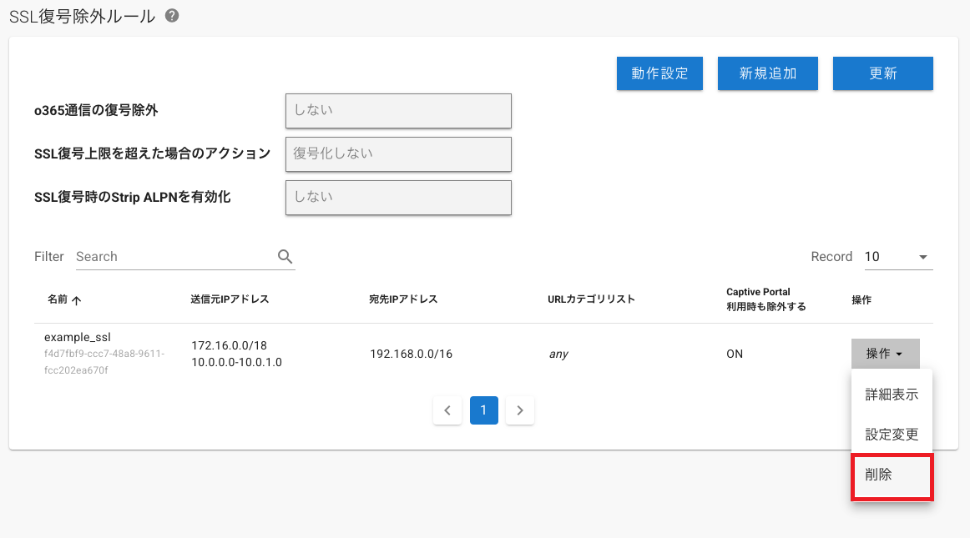Screen dimensions: 970x538
Task: Expand the 操作 dropdown for example_ssl
Action: 885,354
